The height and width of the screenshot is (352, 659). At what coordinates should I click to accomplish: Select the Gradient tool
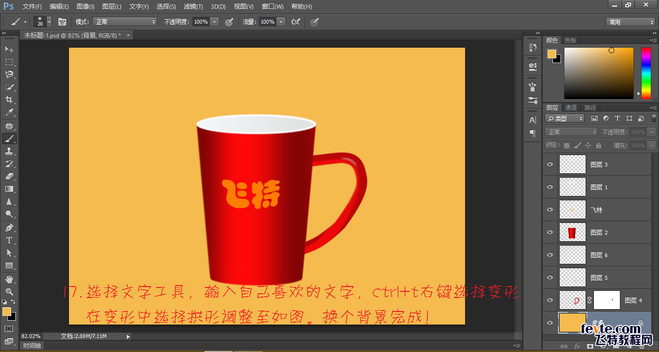9,189
